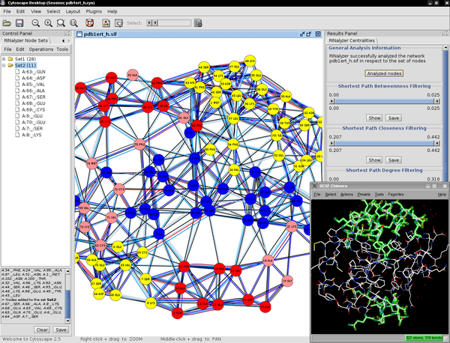This screenshot has height=343, width=450.
Task: Click the zoom out magnifier icon
Action: (x=36, y=23)
